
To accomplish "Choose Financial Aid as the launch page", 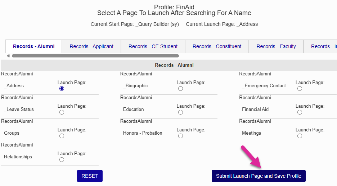I will 300,112.
